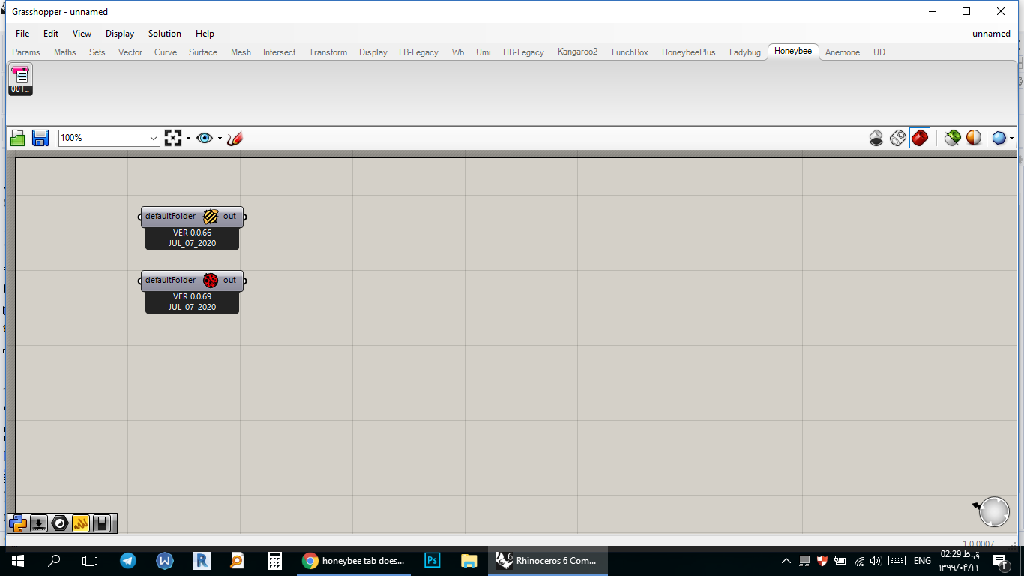Expand the preview mesh quality dropdown arrow
Image resolution: width=1024 pixels, height=576 pixels.
click(x=1011, y=138)
